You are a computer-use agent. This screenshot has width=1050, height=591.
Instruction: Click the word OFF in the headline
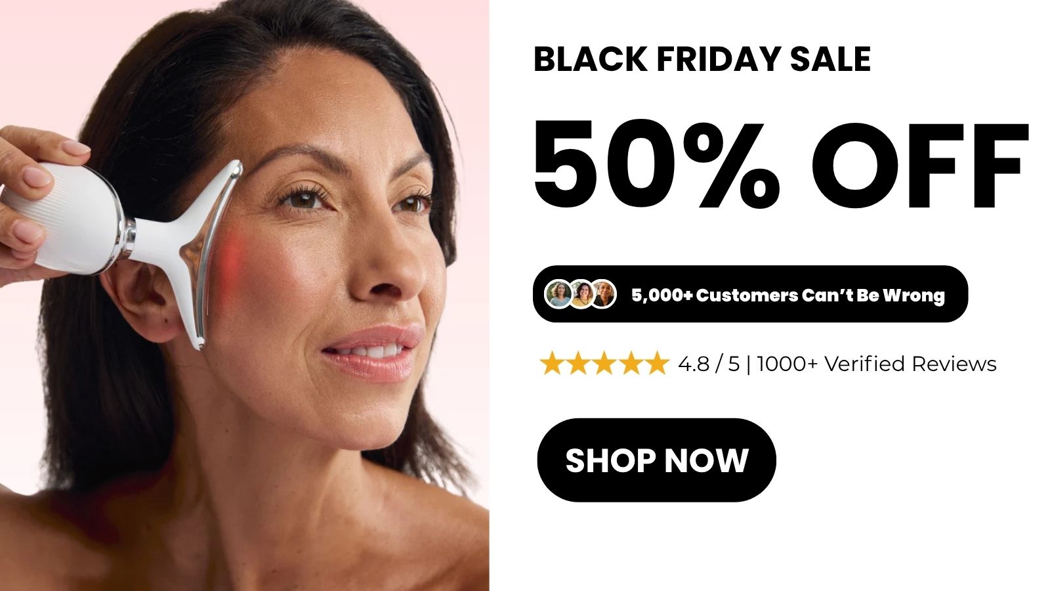(919, 164)
